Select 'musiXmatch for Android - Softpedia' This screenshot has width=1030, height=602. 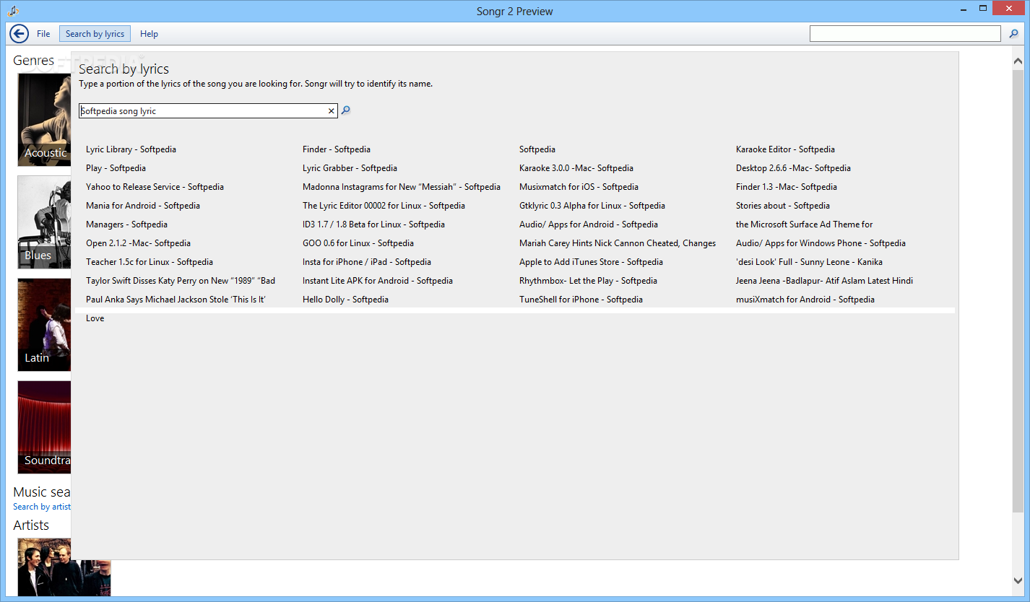tap(805, 300)
